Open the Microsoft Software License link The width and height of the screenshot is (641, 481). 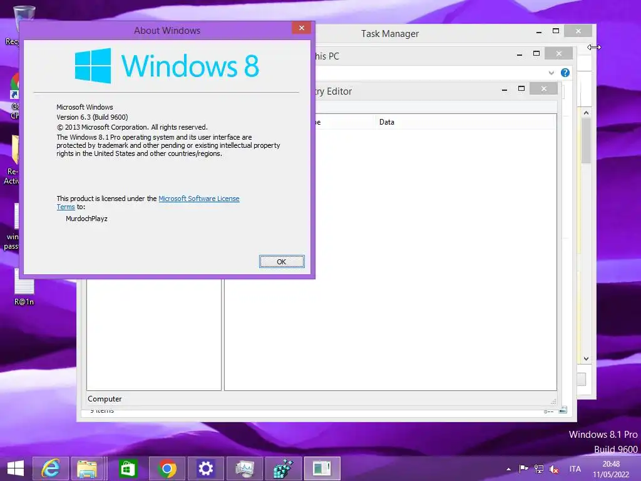tap(198, 199)
